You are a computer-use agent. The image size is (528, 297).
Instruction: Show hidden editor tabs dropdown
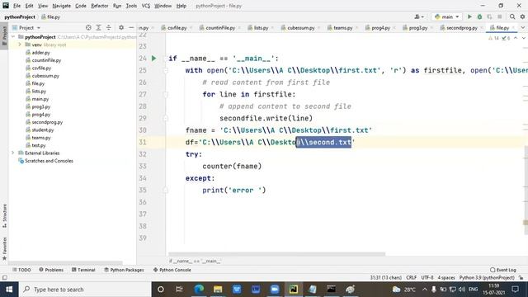[523, 27]
